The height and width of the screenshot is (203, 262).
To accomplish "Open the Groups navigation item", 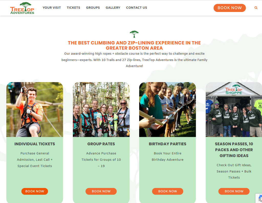I will (x=93, y=8).
